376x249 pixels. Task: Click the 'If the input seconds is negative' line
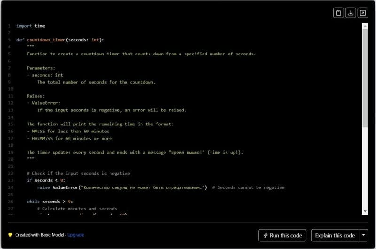click(x=112, y=110)
